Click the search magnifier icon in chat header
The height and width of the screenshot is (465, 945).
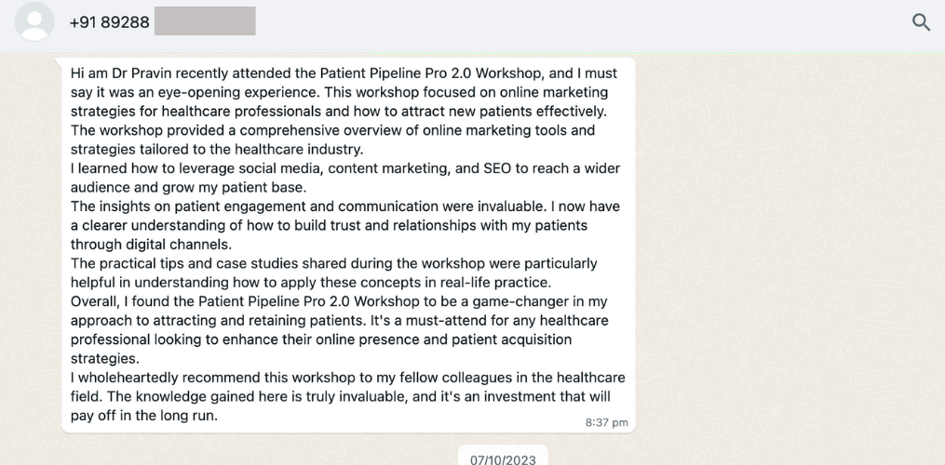coord(921,22)
